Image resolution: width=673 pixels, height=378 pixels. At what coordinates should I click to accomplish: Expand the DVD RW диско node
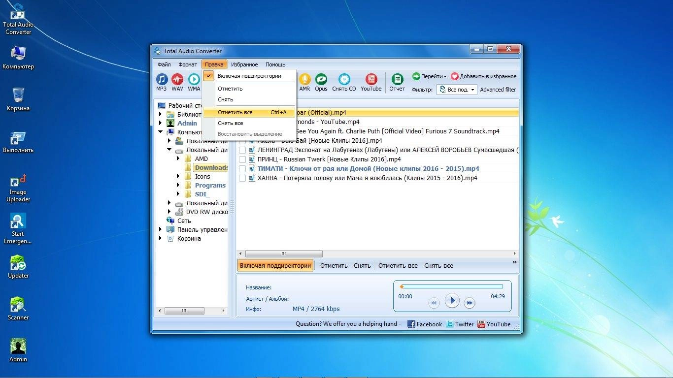[169, 212]
